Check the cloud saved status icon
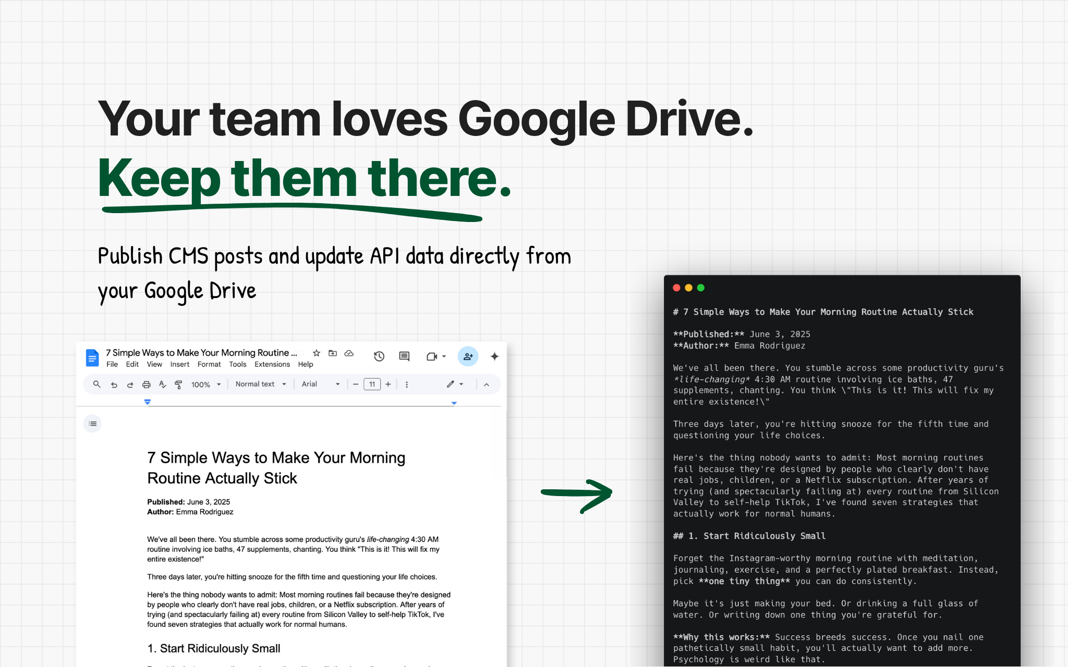The width and height of the screenshot is (1068, 667). click(349, 353)
